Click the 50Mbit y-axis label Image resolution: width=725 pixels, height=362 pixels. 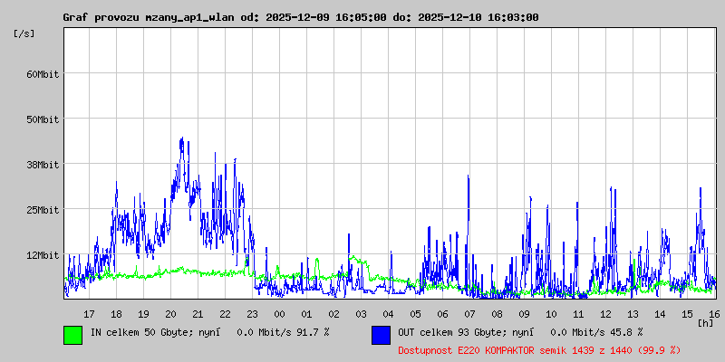click(42, 119)
